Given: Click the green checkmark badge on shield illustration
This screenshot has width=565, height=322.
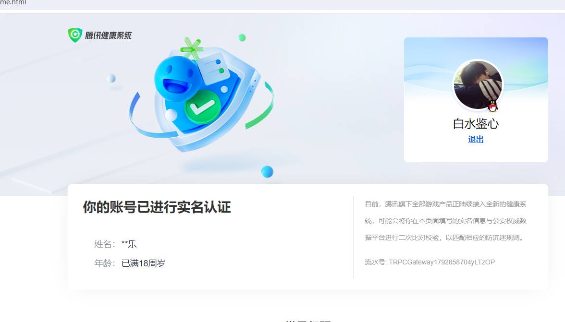Looking at the screenshot, I should click(x=203, y=107).
